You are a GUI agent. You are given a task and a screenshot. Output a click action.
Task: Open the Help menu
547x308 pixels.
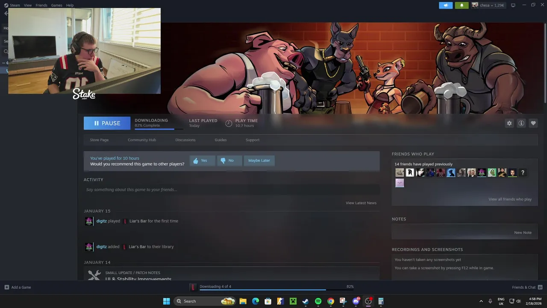coord(70,5)
